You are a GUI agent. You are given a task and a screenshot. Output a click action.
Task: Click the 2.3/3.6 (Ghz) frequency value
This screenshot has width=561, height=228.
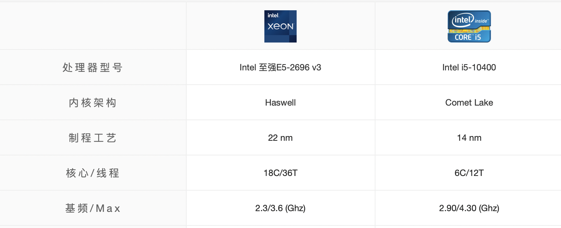click(x=280, y=208)
